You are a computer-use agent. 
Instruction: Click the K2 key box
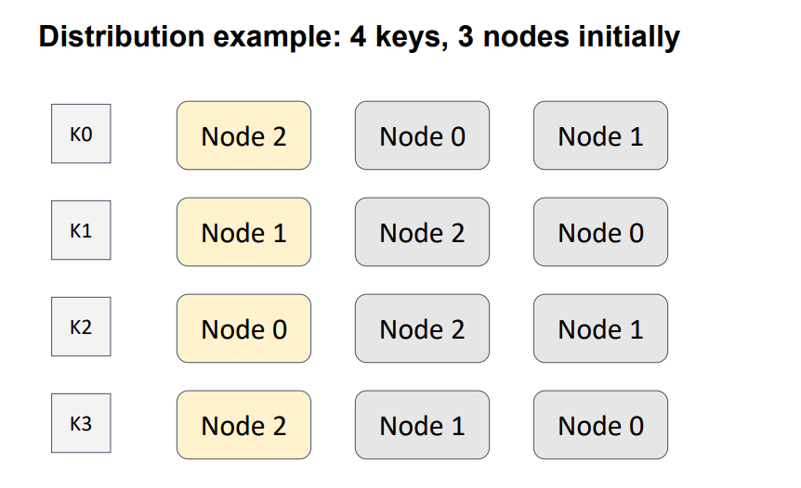81,327
